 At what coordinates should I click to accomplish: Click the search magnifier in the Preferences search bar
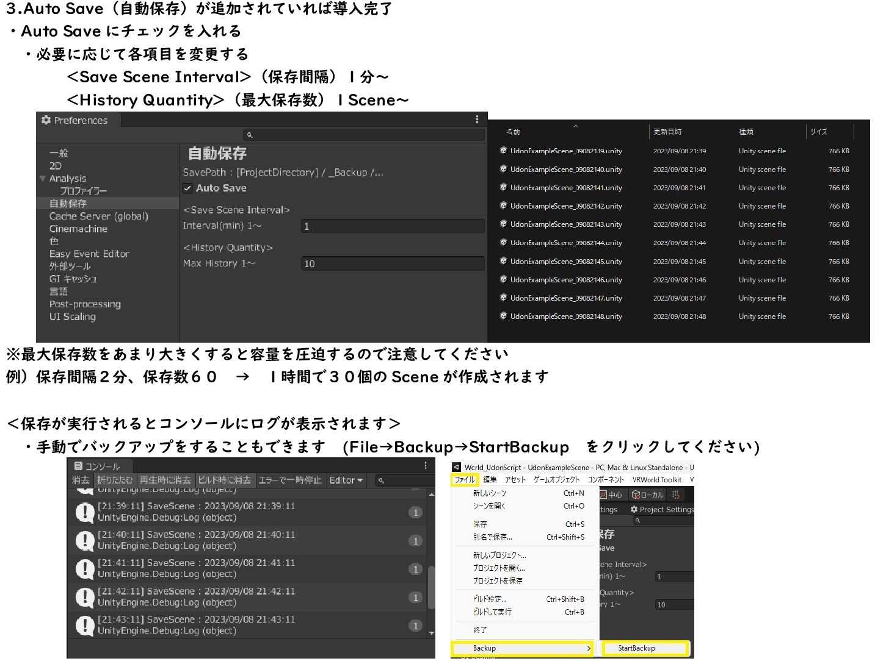point(249,134)
